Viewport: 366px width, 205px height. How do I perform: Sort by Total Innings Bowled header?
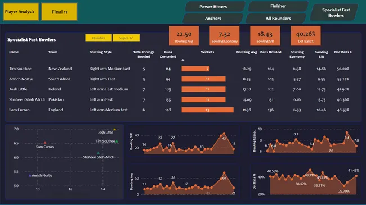pos(144,54)
